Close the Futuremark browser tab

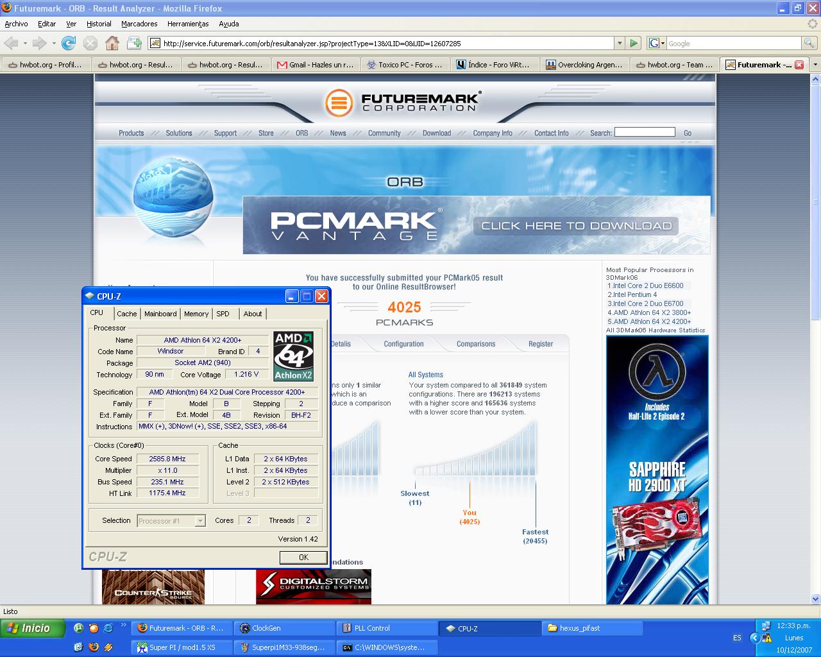[799, 65]
